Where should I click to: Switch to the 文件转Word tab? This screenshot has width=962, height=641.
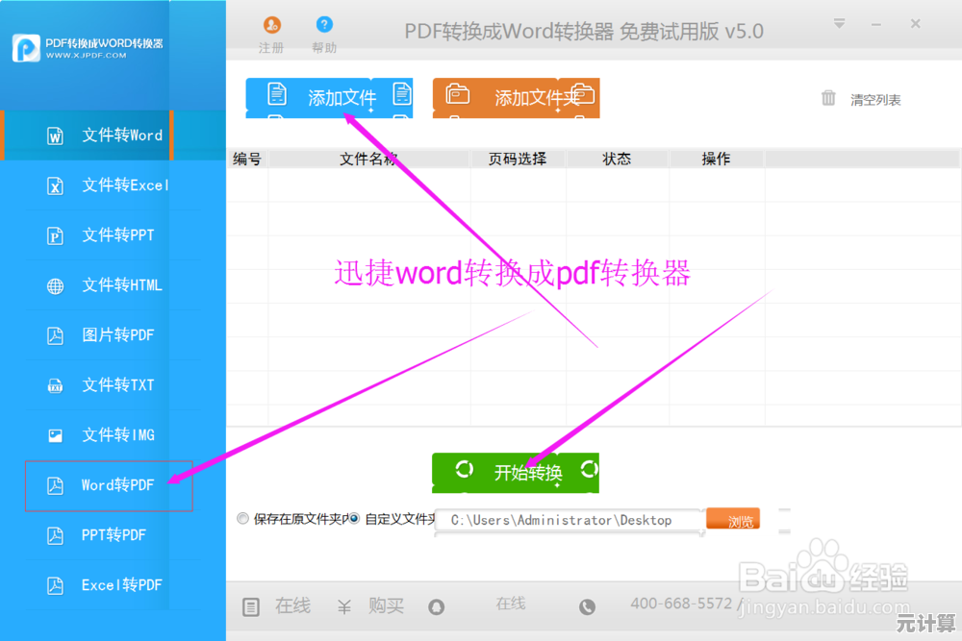(x=109, y=136)
